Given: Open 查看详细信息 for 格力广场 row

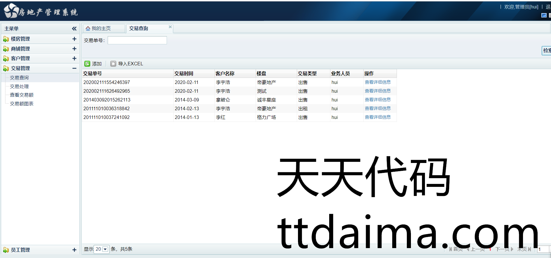Looking at the screenshot, I should click(377, 117).
